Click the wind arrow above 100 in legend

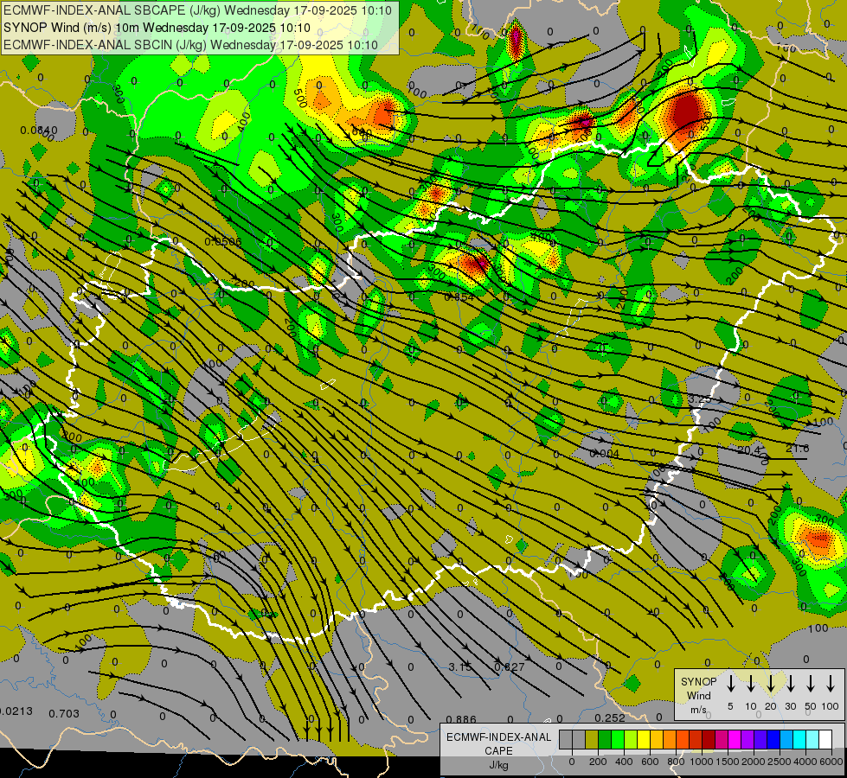click(x=831, y=684)
